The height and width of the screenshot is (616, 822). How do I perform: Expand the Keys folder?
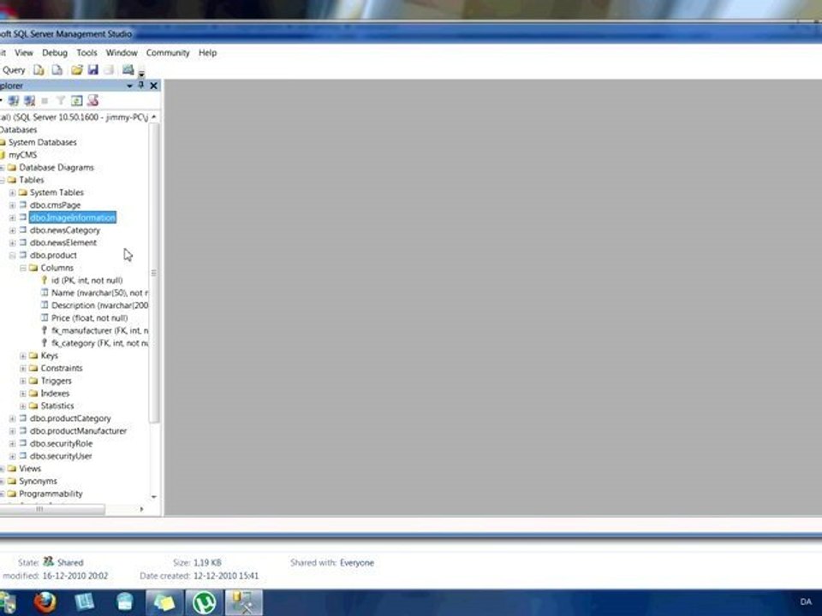23,356
